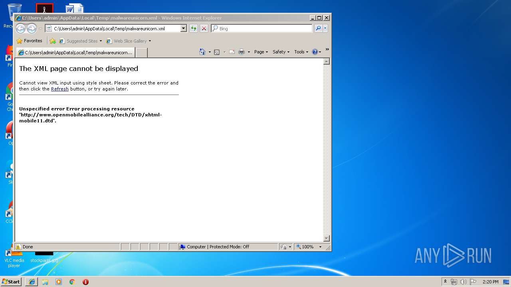Click the RSS Feeds icon
Image resolution: width=511 pixels, height=287 pixels.
click(x=217, y=52)
